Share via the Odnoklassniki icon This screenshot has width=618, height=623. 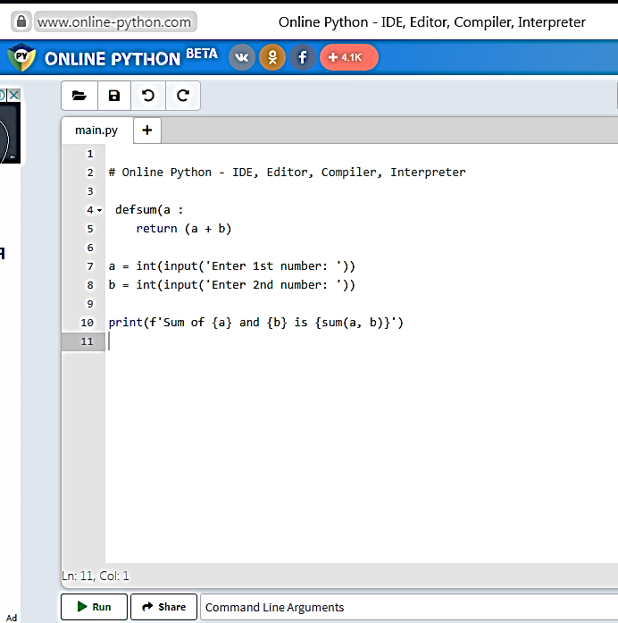pyautogui.click(x=271, y=57)
